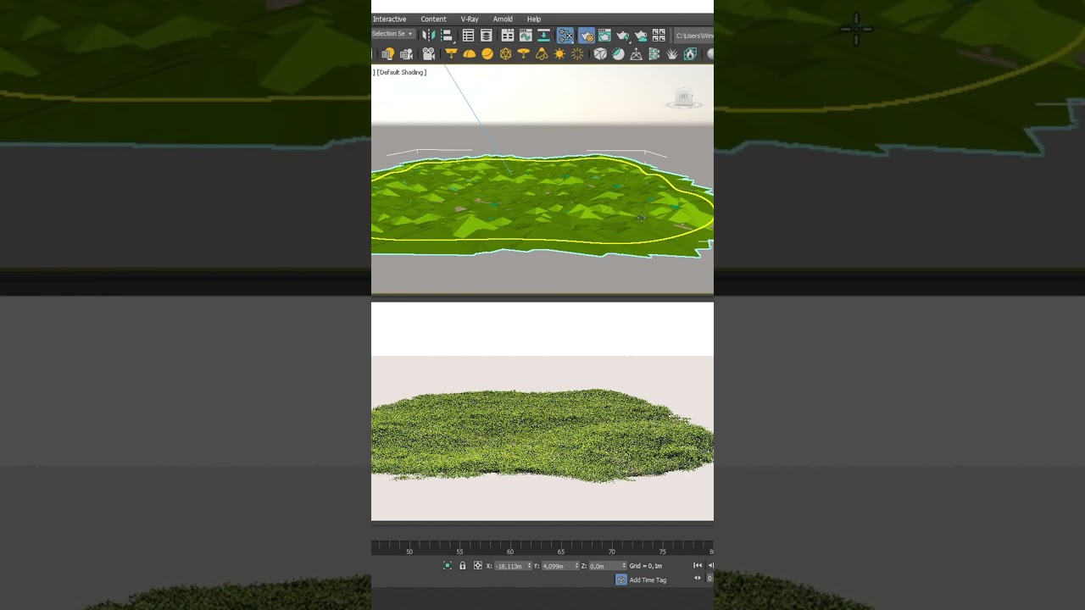This screenshot has width=1085, height=610.
Task: Click the green down-arrow toolbar icon
Action: [x=544, y=35]
